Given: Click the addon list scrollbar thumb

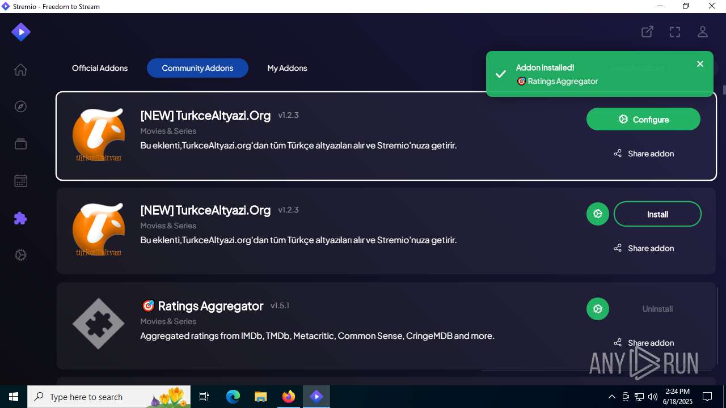Looking at the screenshot, I should [724, 90].
